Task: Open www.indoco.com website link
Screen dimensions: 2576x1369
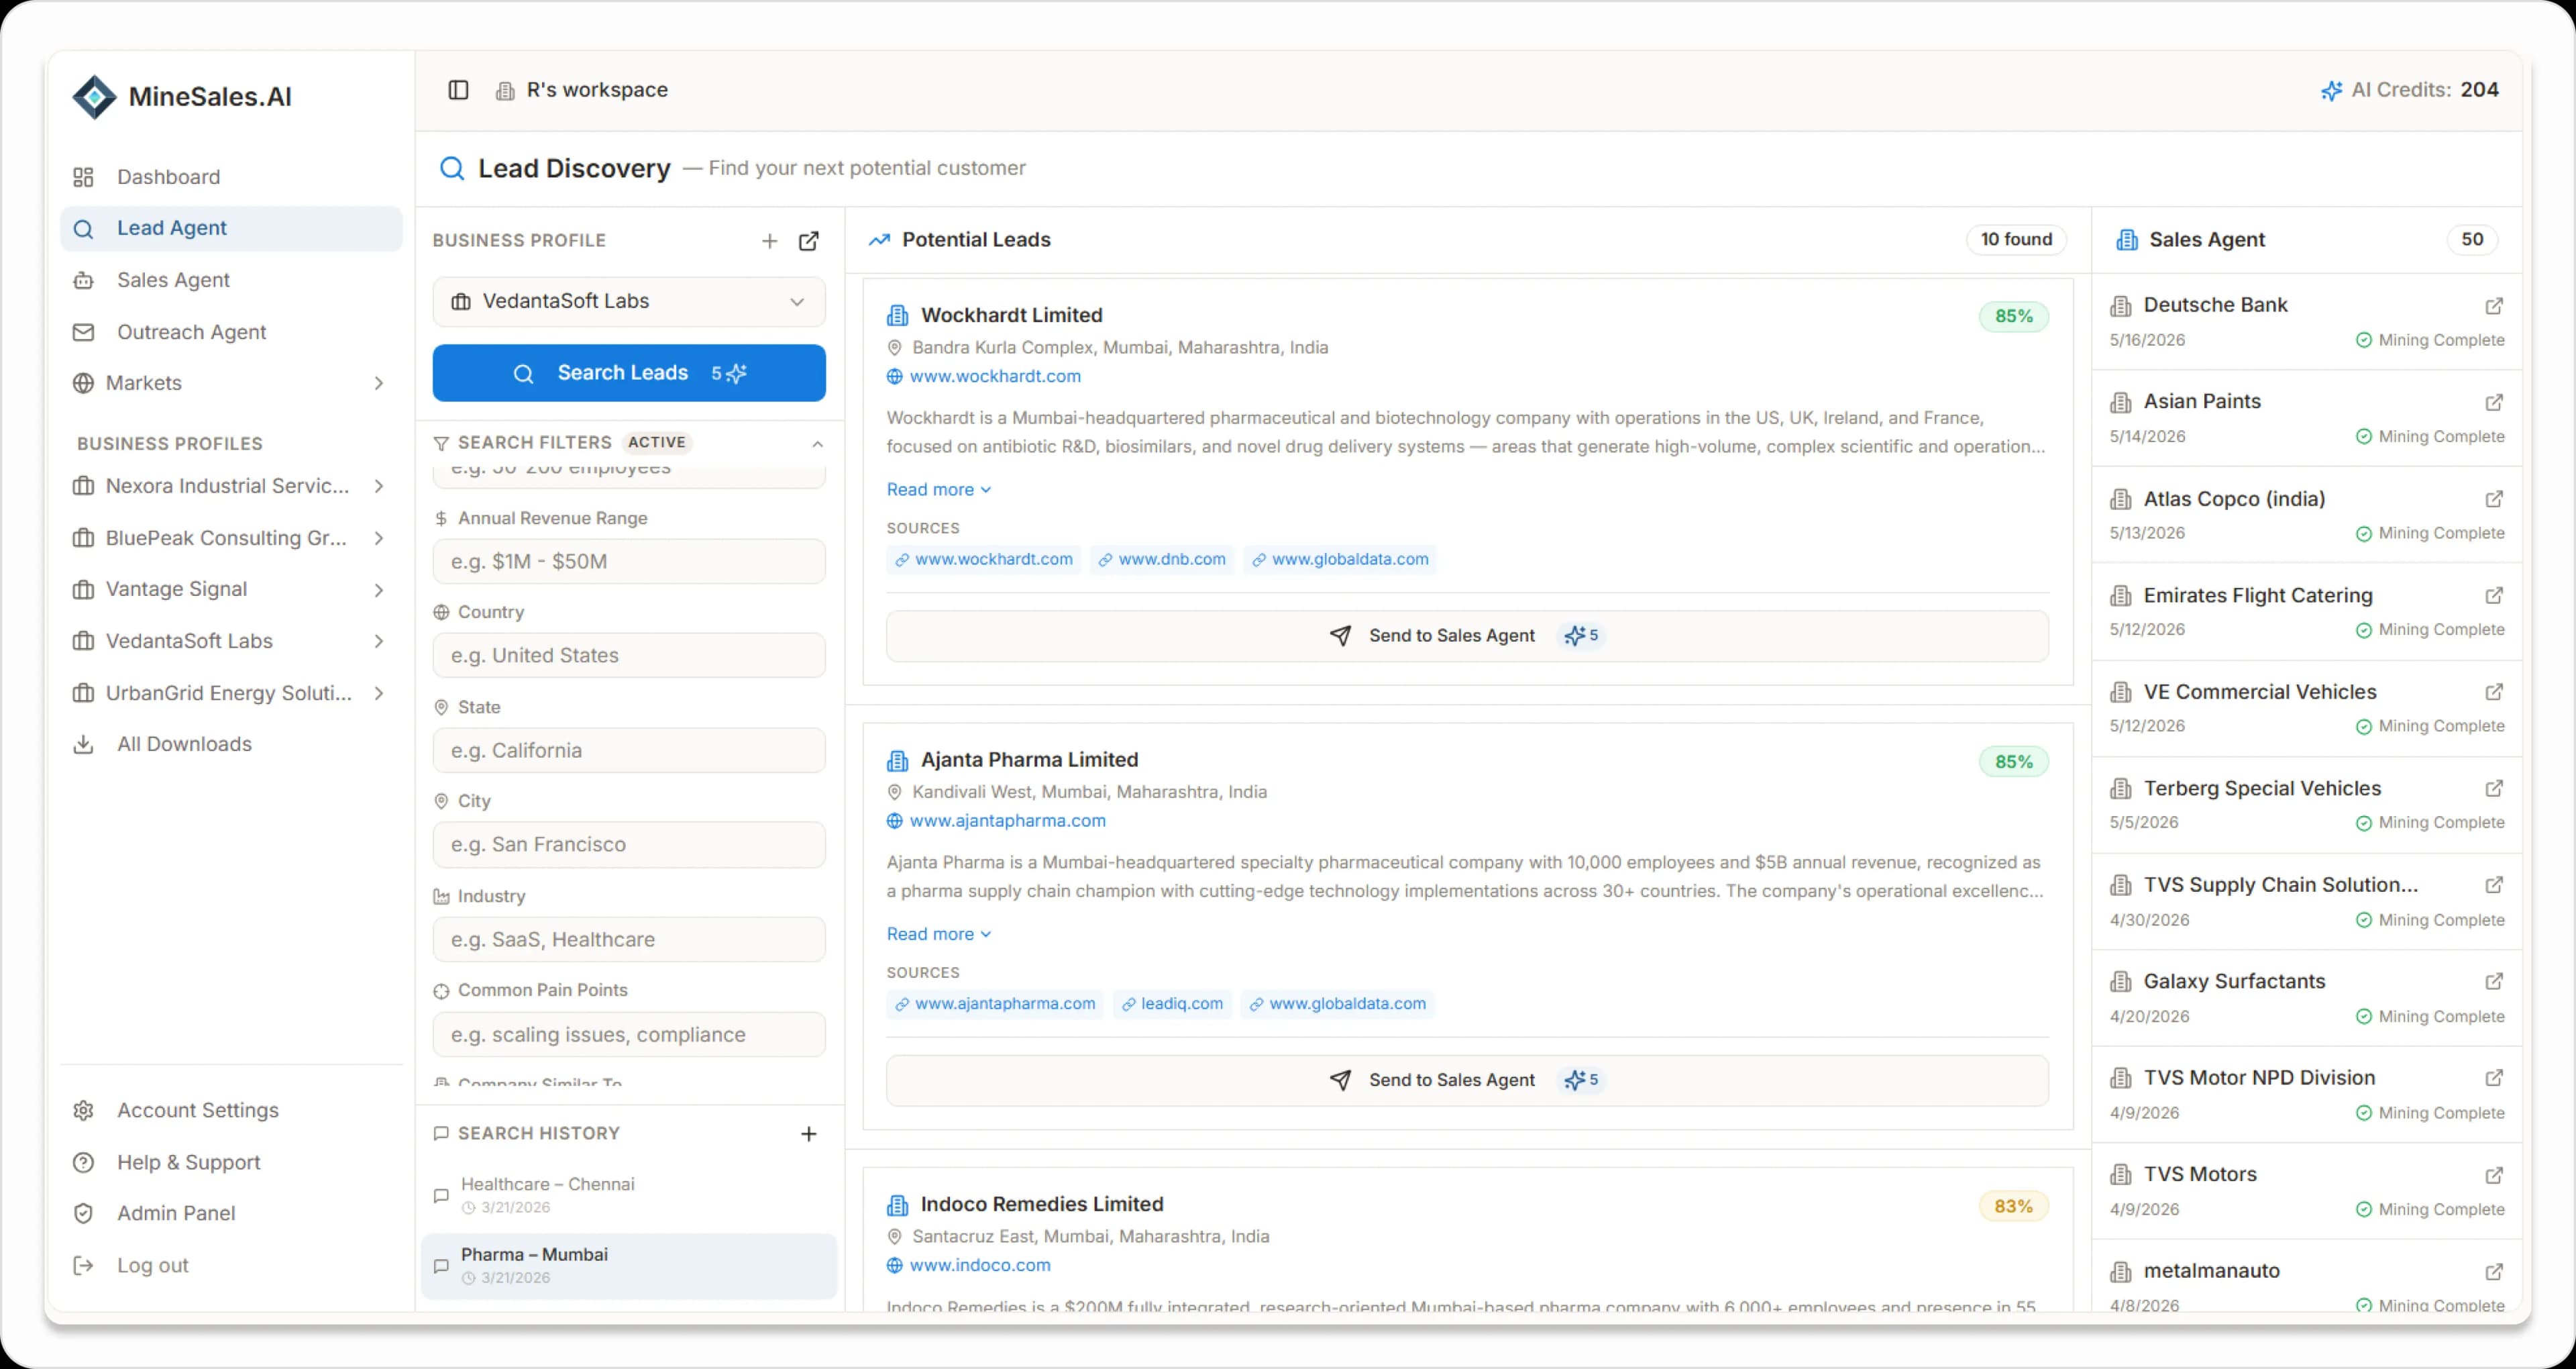Action: coord(980,1265)
